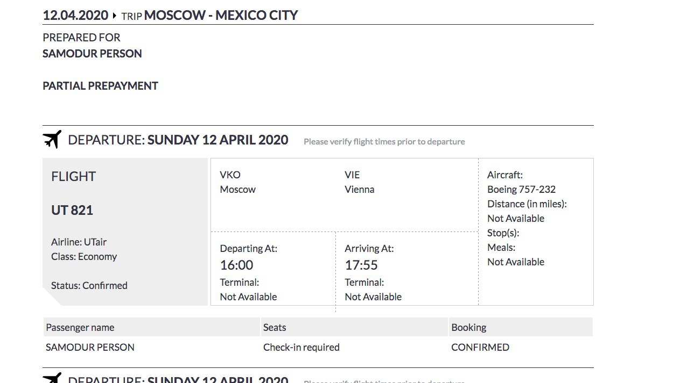This screenshot has width=673, height=383.
Task: Click the Check-in required cell
Action: point(301,348)
